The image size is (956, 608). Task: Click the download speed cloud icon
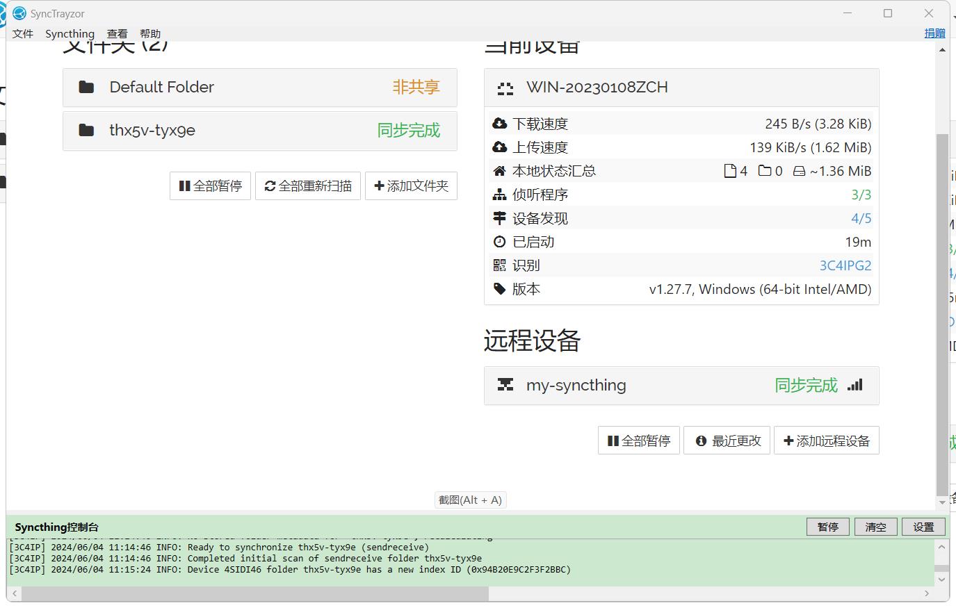(x=499, y=124)
